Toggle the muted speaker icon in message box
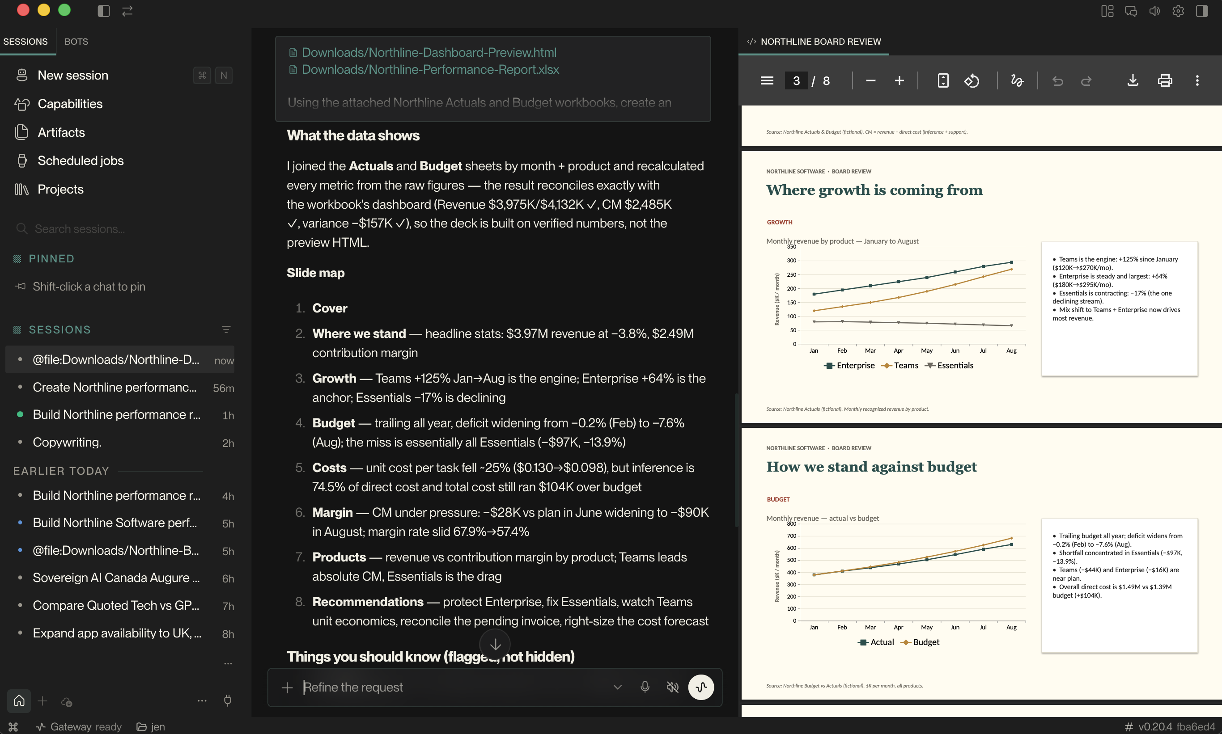Image resolution: width=1222 pixels, height=734 pixels. [x=672, y=687]
